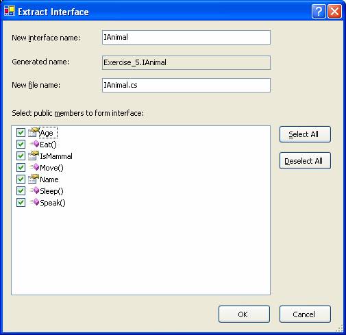346x335 pixels.
Task: Uncheck the Age member checkbox
Action: (21, 133)
